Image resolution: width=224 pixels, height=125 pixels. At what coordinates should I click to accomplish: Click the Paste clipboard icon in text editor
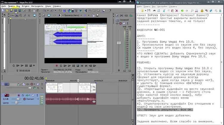click(172, 11)
